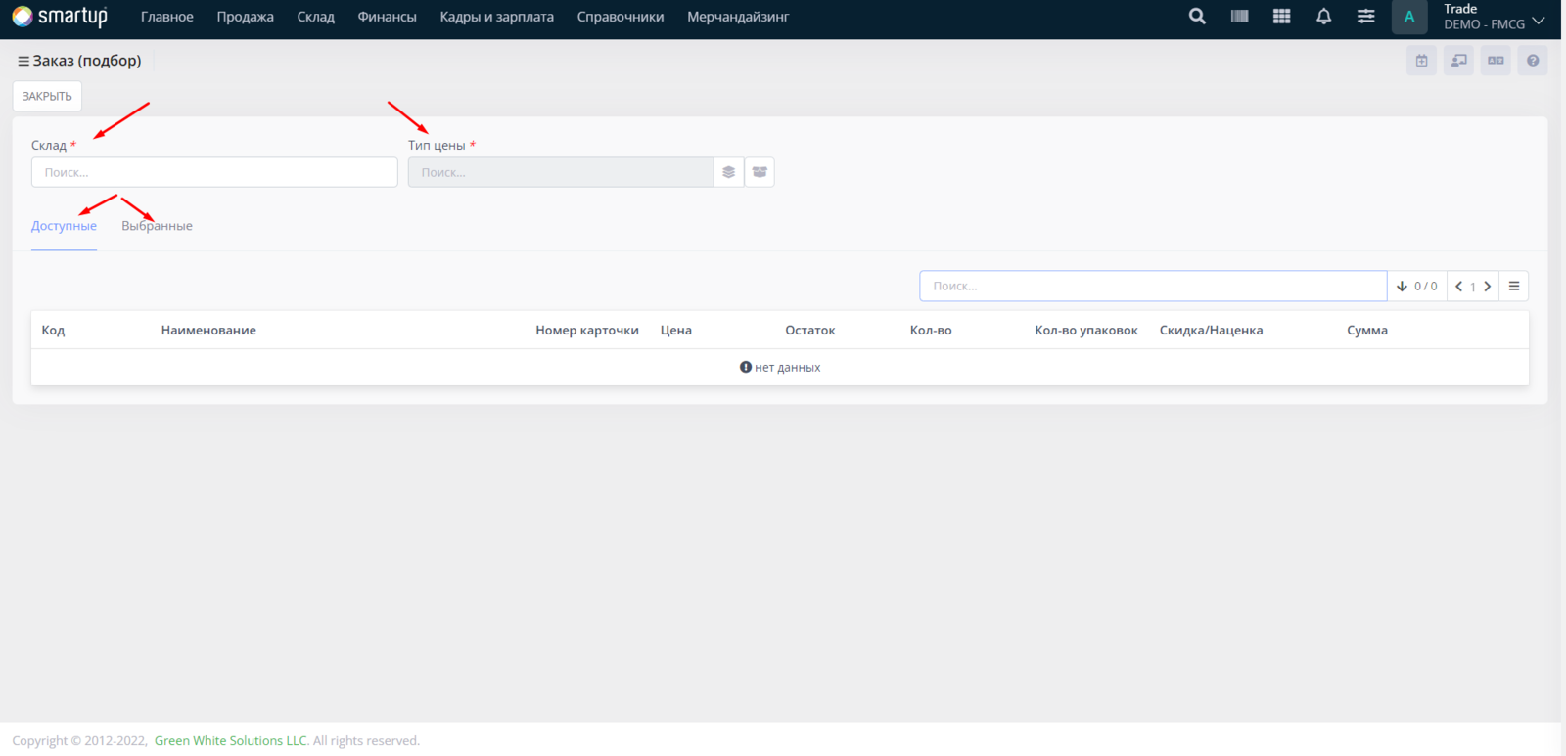Go to next page arrow in pager
The image size is (1566, 756).
[1488, 287]
